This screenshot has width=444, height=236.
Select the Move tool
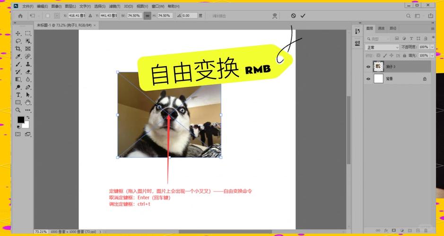pos(18,34)
